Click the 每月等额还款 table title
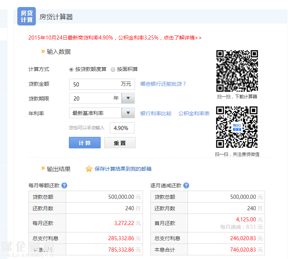Image resolution: width=290 pixels, height=259 pixels. pos(44,185)
